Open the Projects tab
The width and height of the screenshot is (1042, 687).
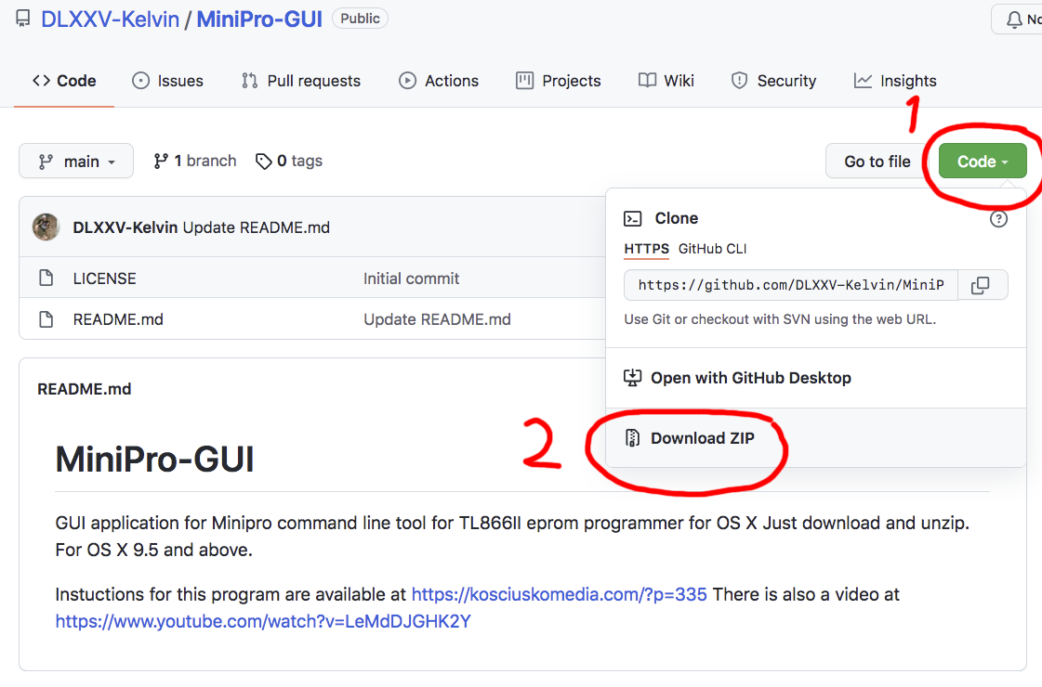(559, 81)
